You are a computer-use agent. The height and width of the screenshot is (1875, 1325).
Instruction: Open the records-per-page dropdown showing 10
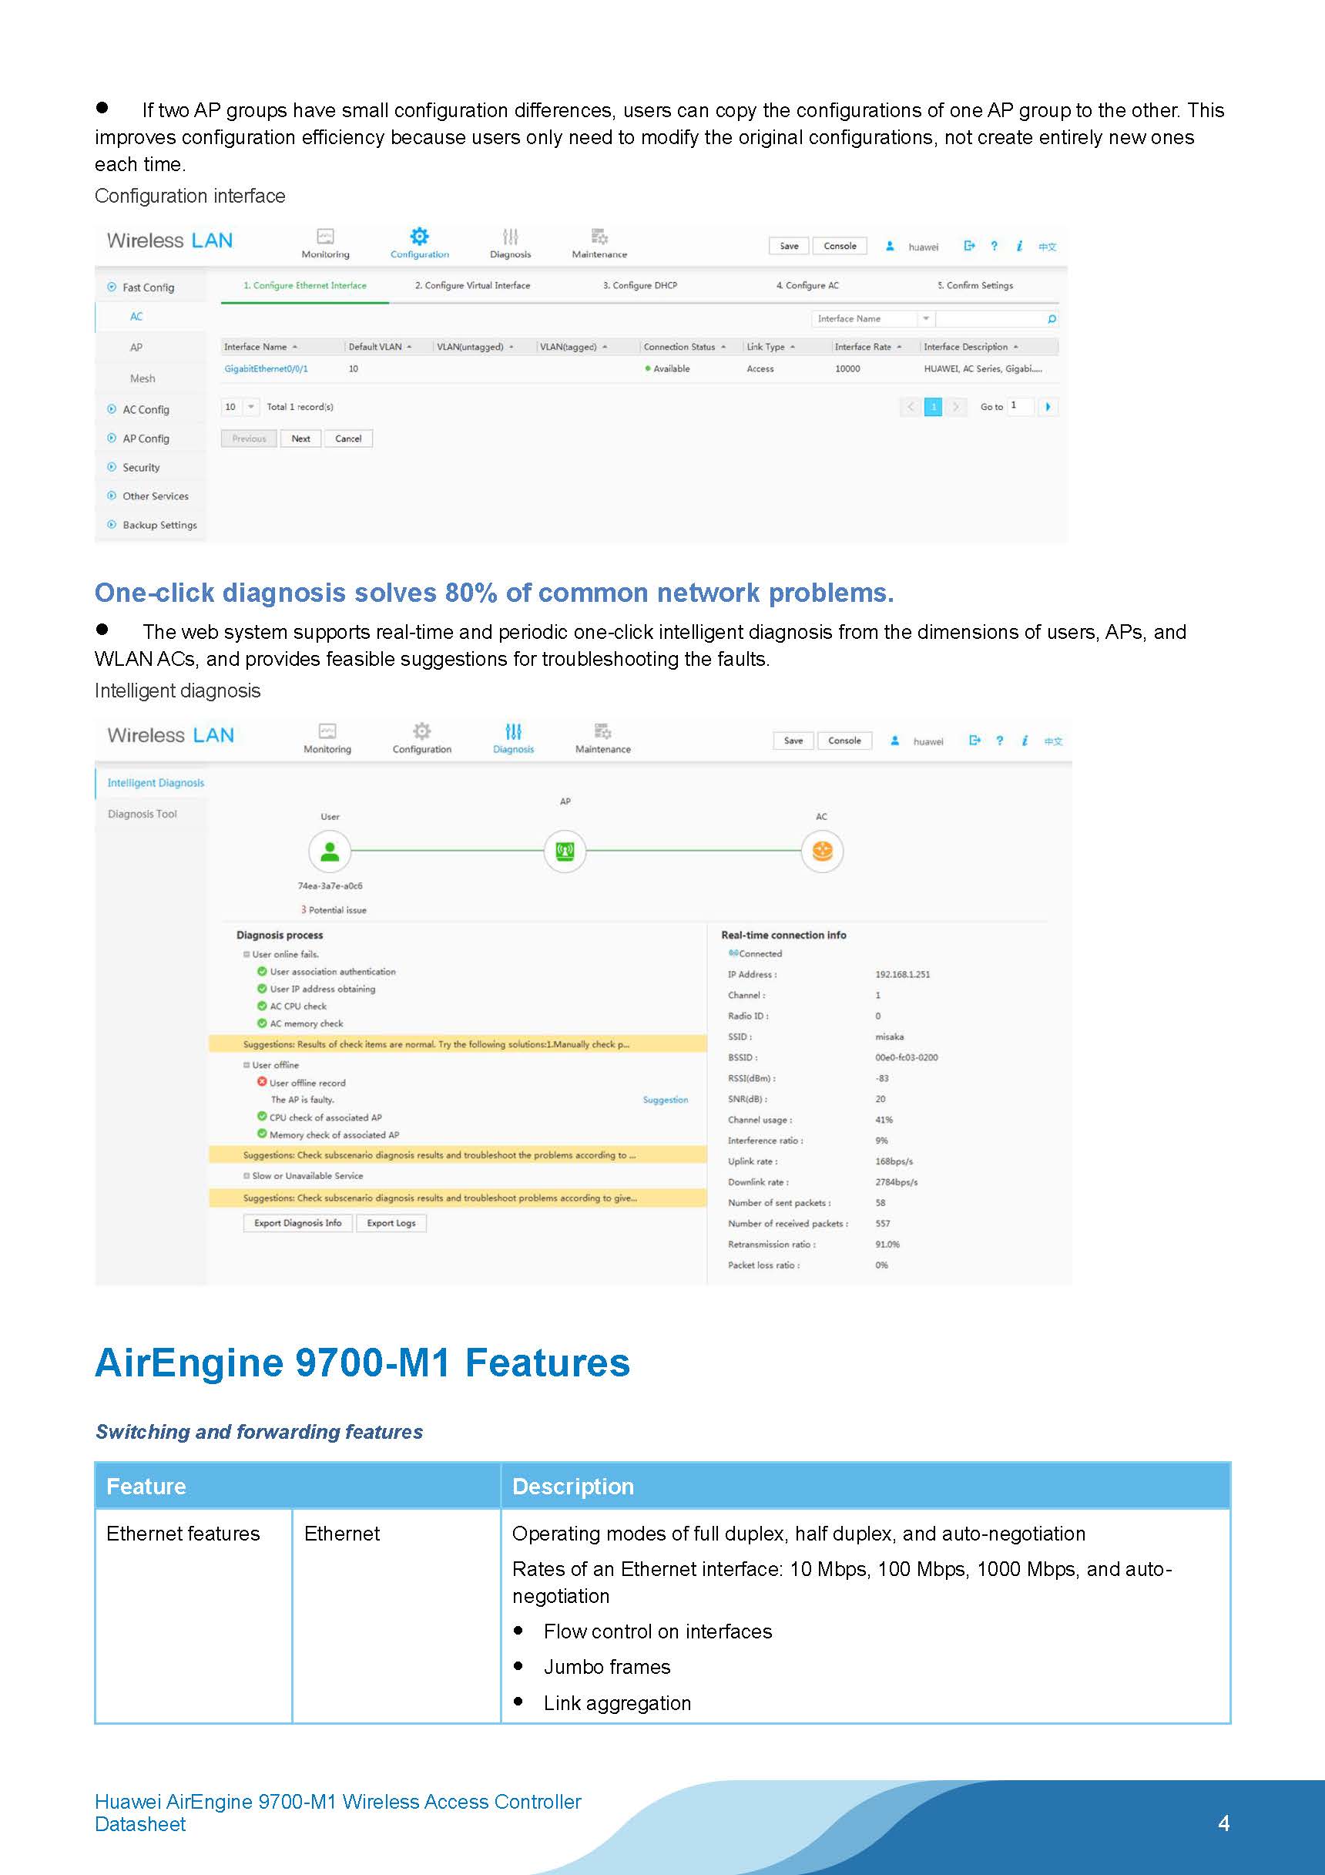250,407
